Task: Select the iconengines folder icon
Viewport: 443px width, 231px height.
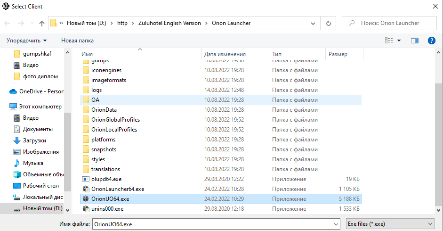Action: point(86,70)
